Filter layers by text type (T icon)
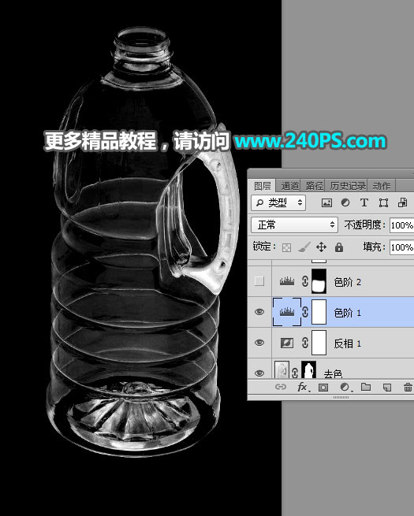Image resolution: width=414 pixels, height=516 pixels. (364, 202)
